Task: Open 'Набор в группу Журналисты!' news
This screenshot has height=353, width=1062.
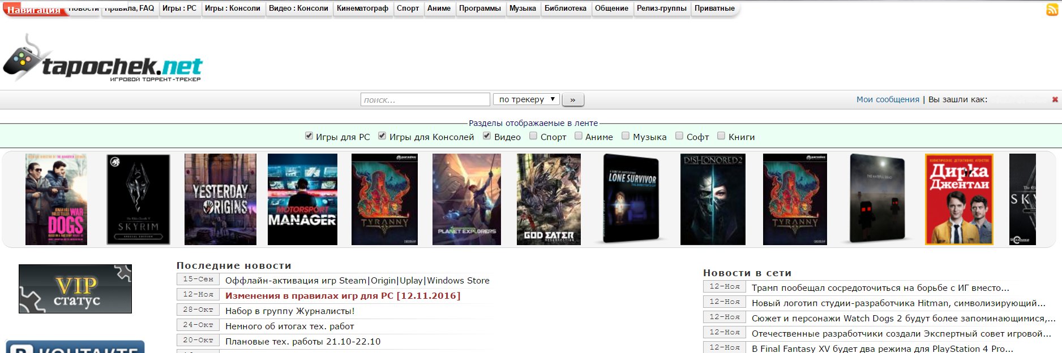Action: [x=290, y=311]
